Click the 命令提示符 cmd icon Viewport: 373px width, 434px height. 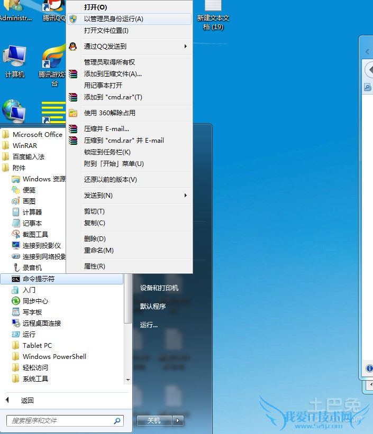click(x=16, y=279)
